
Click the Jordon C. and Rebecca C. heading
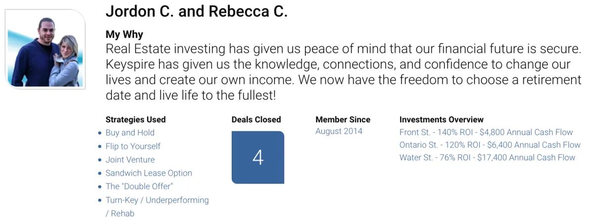point(197,12)
